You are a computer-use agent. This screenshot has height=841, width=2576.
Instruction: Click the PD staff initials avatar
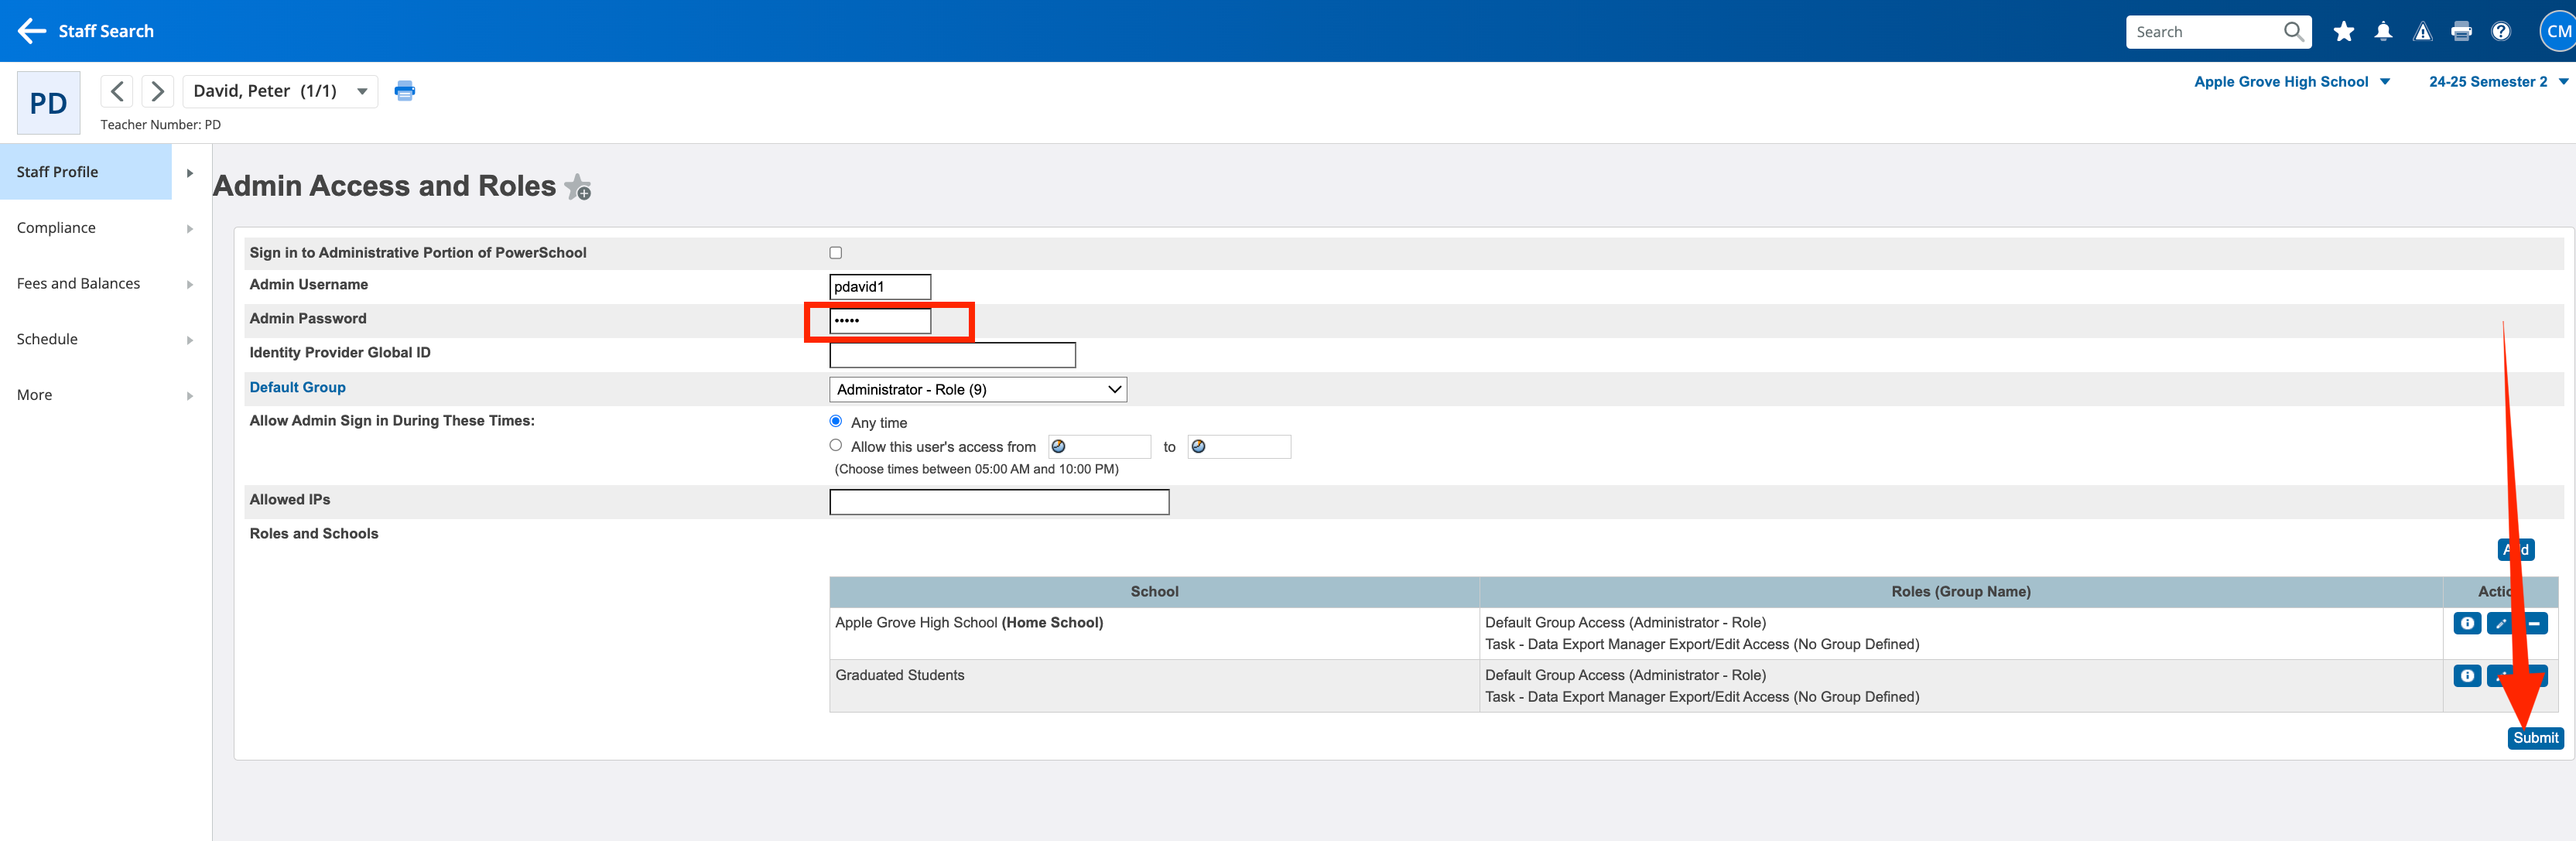[x=48, y=103]
